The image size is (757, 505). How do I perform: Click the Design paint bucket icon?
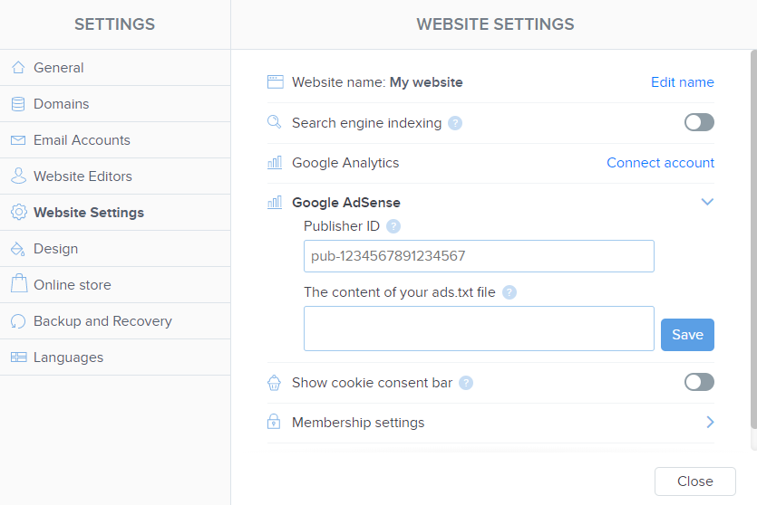18,249
